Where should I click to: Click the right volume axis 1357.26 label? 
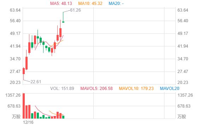click(185, 95)
